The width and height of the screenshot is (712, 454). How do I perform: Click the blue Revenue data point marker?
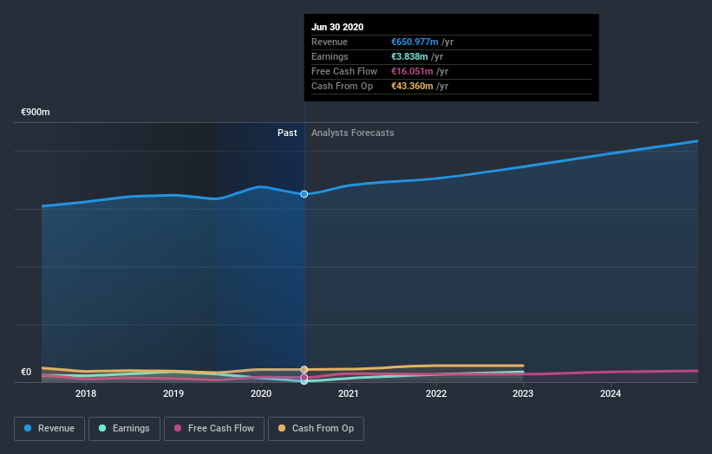304,194
